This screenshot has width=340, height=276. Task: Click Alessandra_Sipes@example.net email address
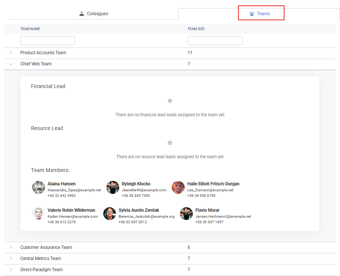[74, 190]
